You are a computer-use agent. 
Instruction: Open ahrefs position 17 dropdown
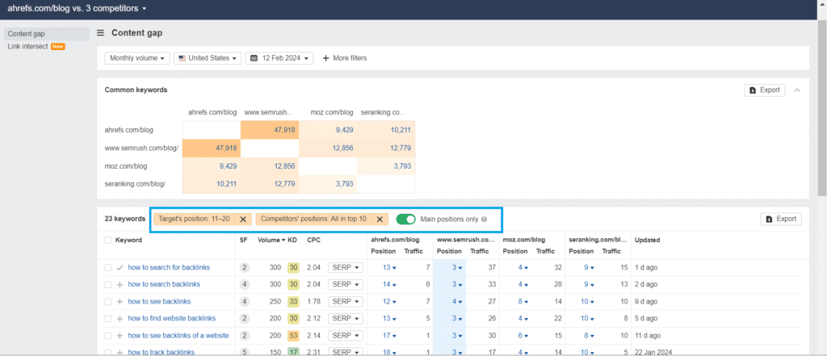tap(390, 336)
